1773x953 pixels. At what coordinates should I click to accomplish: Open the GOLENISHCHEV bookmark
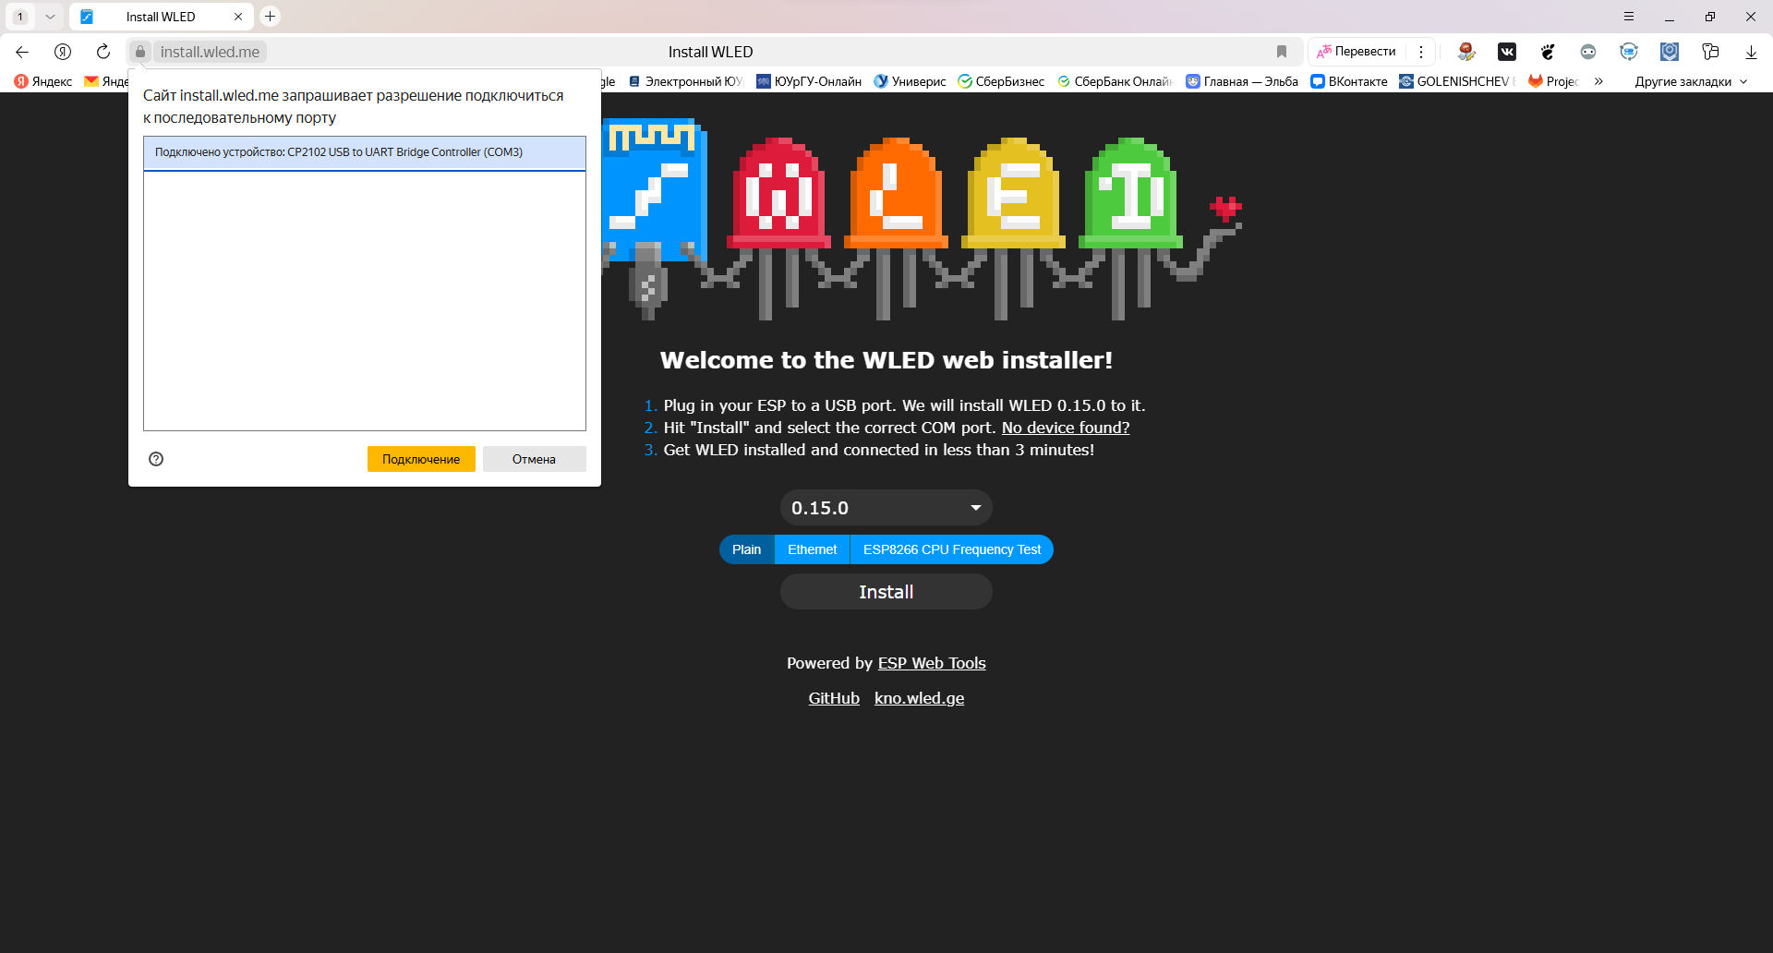pos(1457,81)
